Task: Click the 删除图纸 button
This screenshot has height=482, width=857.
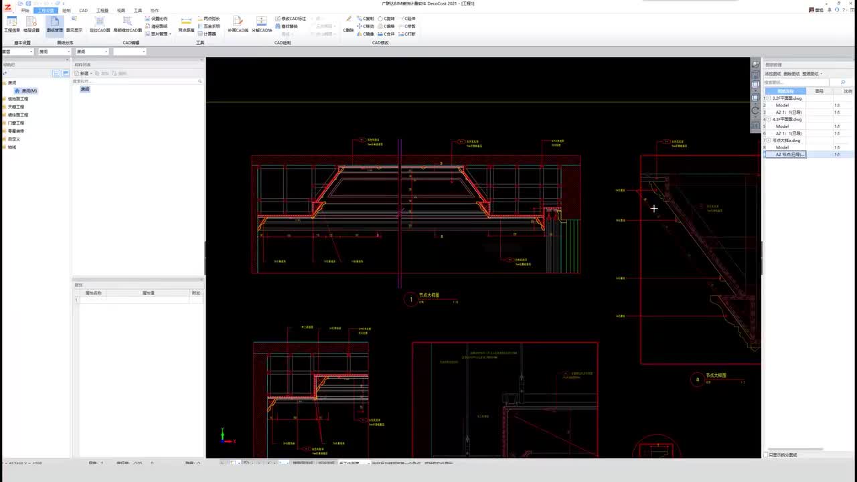Action: tap(791, 74)
